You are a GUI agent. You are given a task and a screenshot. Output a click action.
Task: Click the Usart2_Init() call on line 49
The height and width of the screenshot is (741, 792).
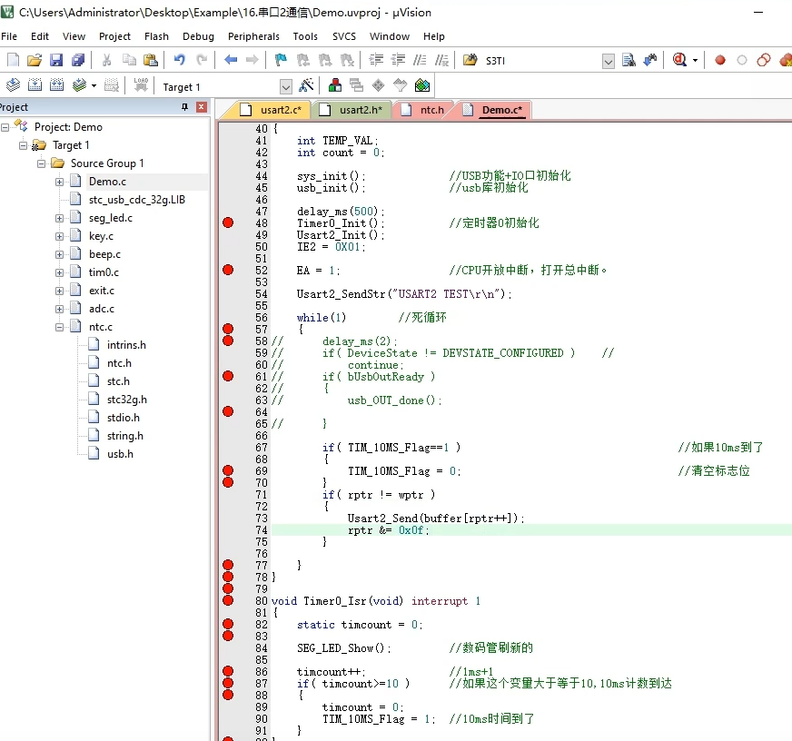[341, 235]
